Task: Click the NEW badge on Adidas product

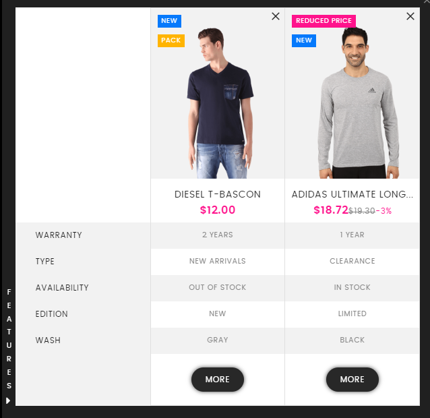Action: (x=304, y=40)
